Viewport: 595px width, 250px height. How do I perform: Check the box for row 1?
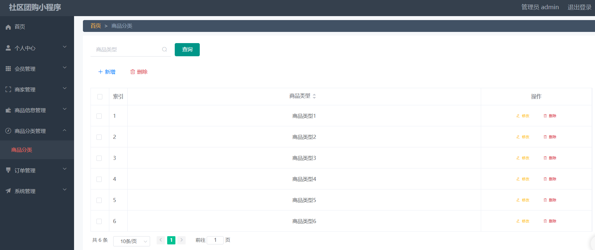[x=99, y=116]
